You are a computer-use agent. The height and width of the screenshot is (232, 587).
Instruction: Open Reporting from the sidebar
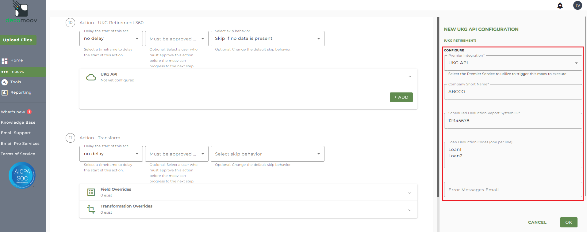(21, 92)
